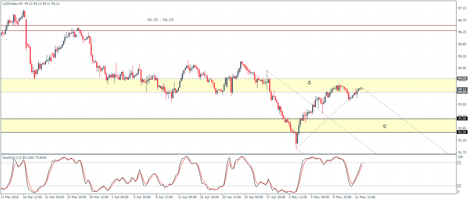Click the "11 Mar 2016" date label

10,197
